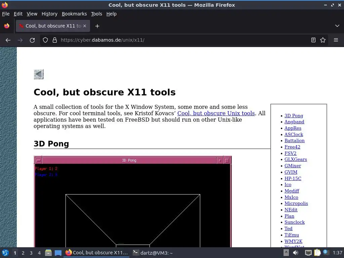Jump to GVIM in the index
Screen dimensions: 344x258
coord(291,172)
